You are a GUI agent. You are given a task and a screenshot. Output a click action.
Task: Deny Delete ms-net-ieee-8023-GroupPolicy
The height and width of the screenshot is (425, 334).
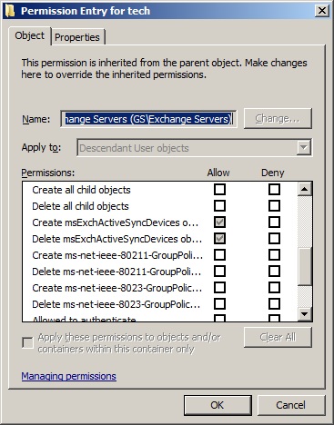[x=274, y=304]
